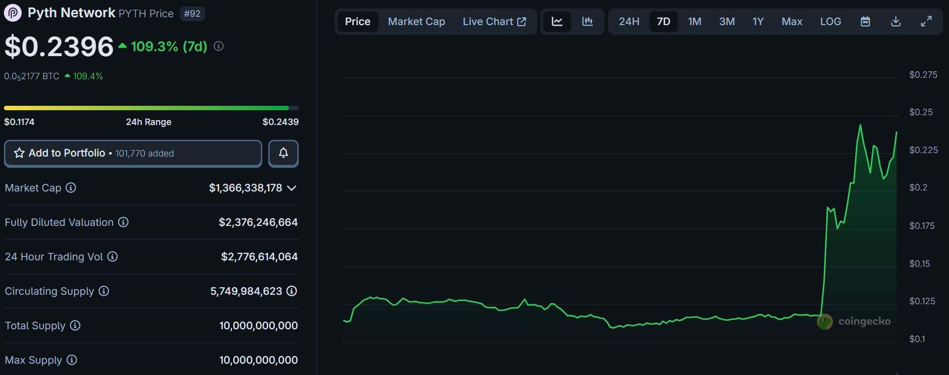Image resolution: width=949 pixels, height=375 pixels.
Task: Set chart range to 24H
Action: [x=629, y=22]
